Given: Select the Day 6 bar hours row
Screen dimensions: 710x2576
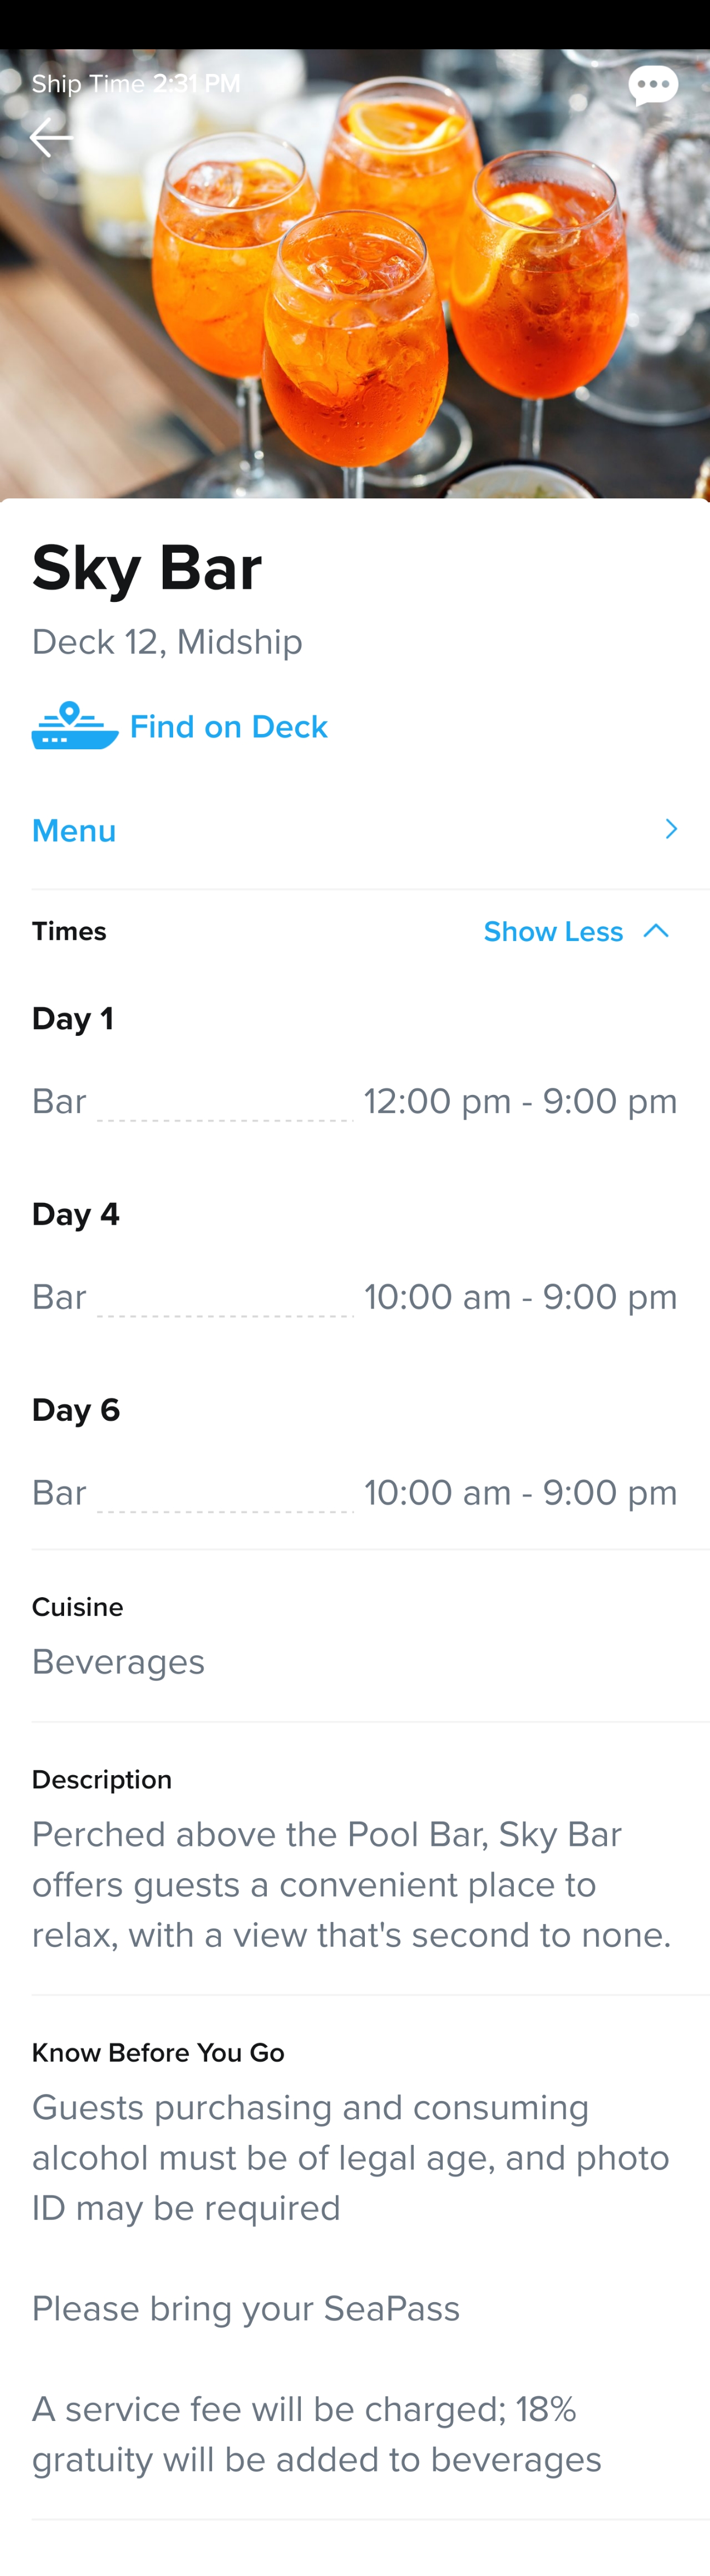Looking at the screenshot, I should coord(355,1493).
